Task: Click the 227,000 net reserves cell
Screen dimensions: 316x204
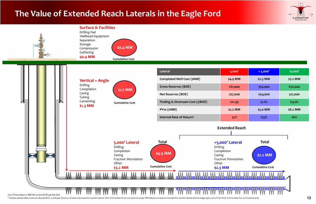Action: click(234, 94)
